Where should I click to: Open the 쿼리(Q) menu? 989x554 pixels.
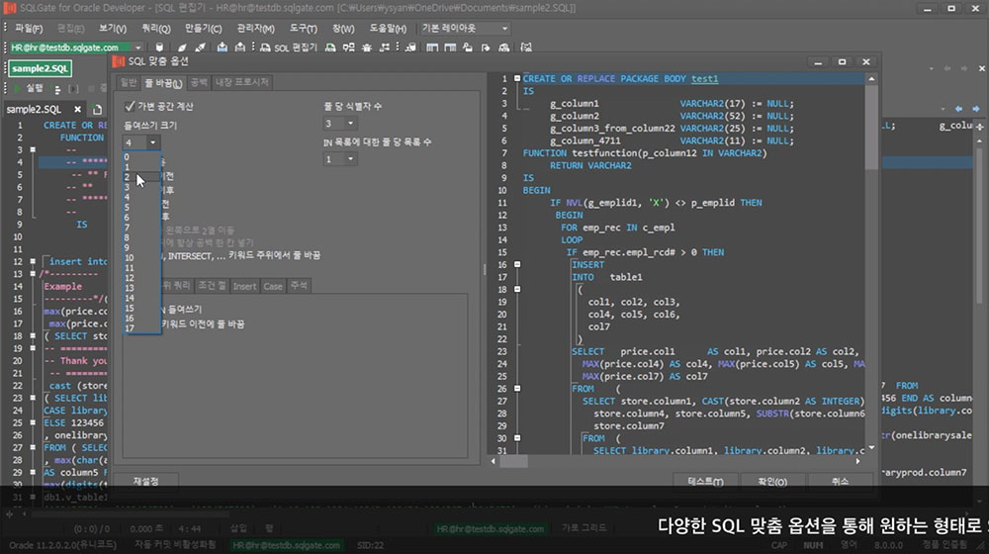pyautogui.click(x=156, y=29)
